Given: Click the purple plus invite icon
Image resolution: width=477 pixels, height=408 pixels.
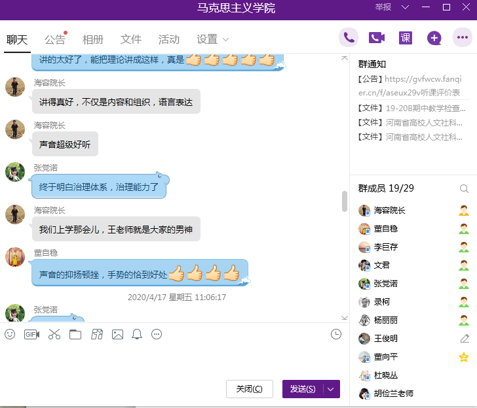Looking at the screenshot, I should tap(434, 38).
